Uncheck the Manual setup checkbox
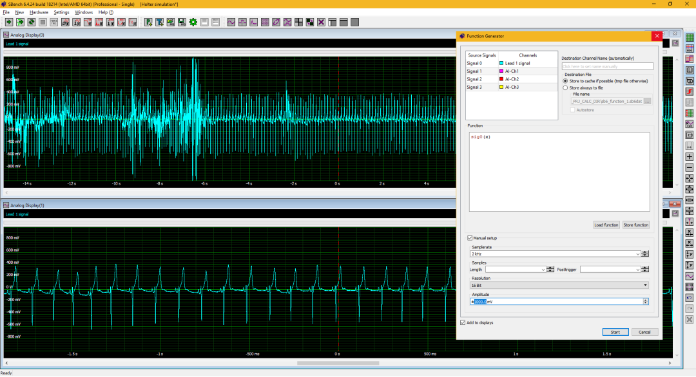Screen dimensions: 696x377 tap(470, 238)
